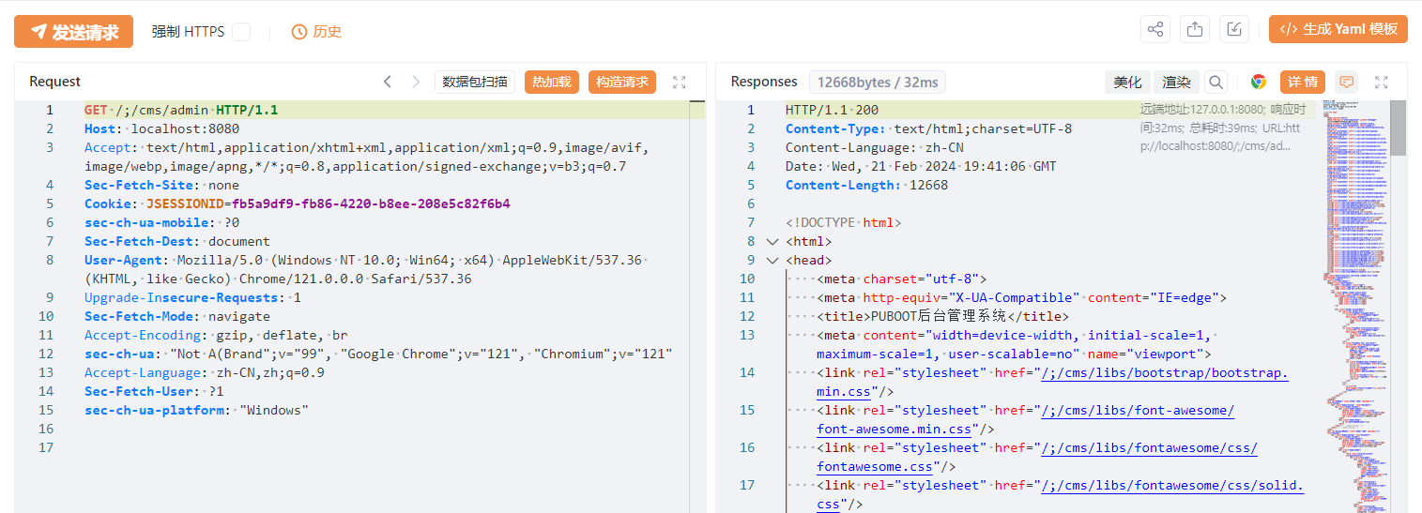Click the export upload icon in top toolbar
The height and width of the screenshot is (513, 1422).
click(x=1195, y=29)
